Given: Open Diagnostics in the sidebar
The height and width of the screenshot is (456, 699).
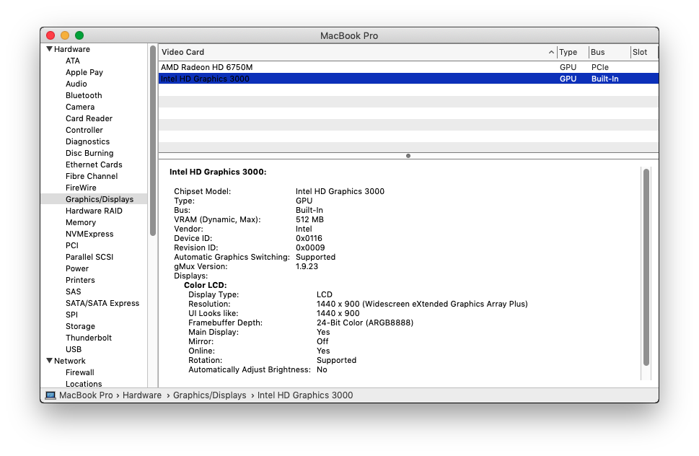Looking at the screenshot, I should [x=87, y=141].
